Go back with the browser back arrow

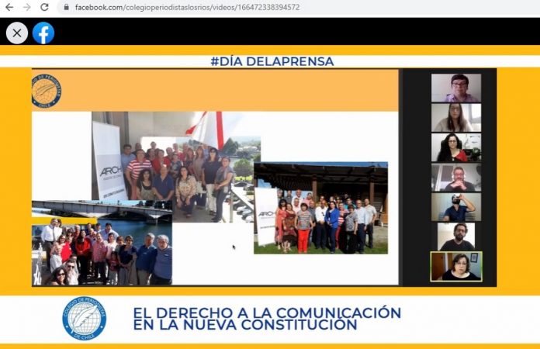tap(9, 7)
